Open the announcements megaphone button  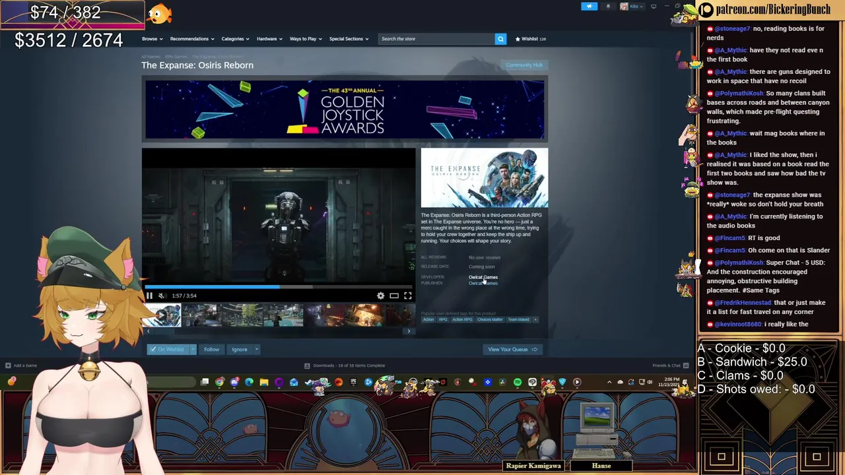click(590, 7)
